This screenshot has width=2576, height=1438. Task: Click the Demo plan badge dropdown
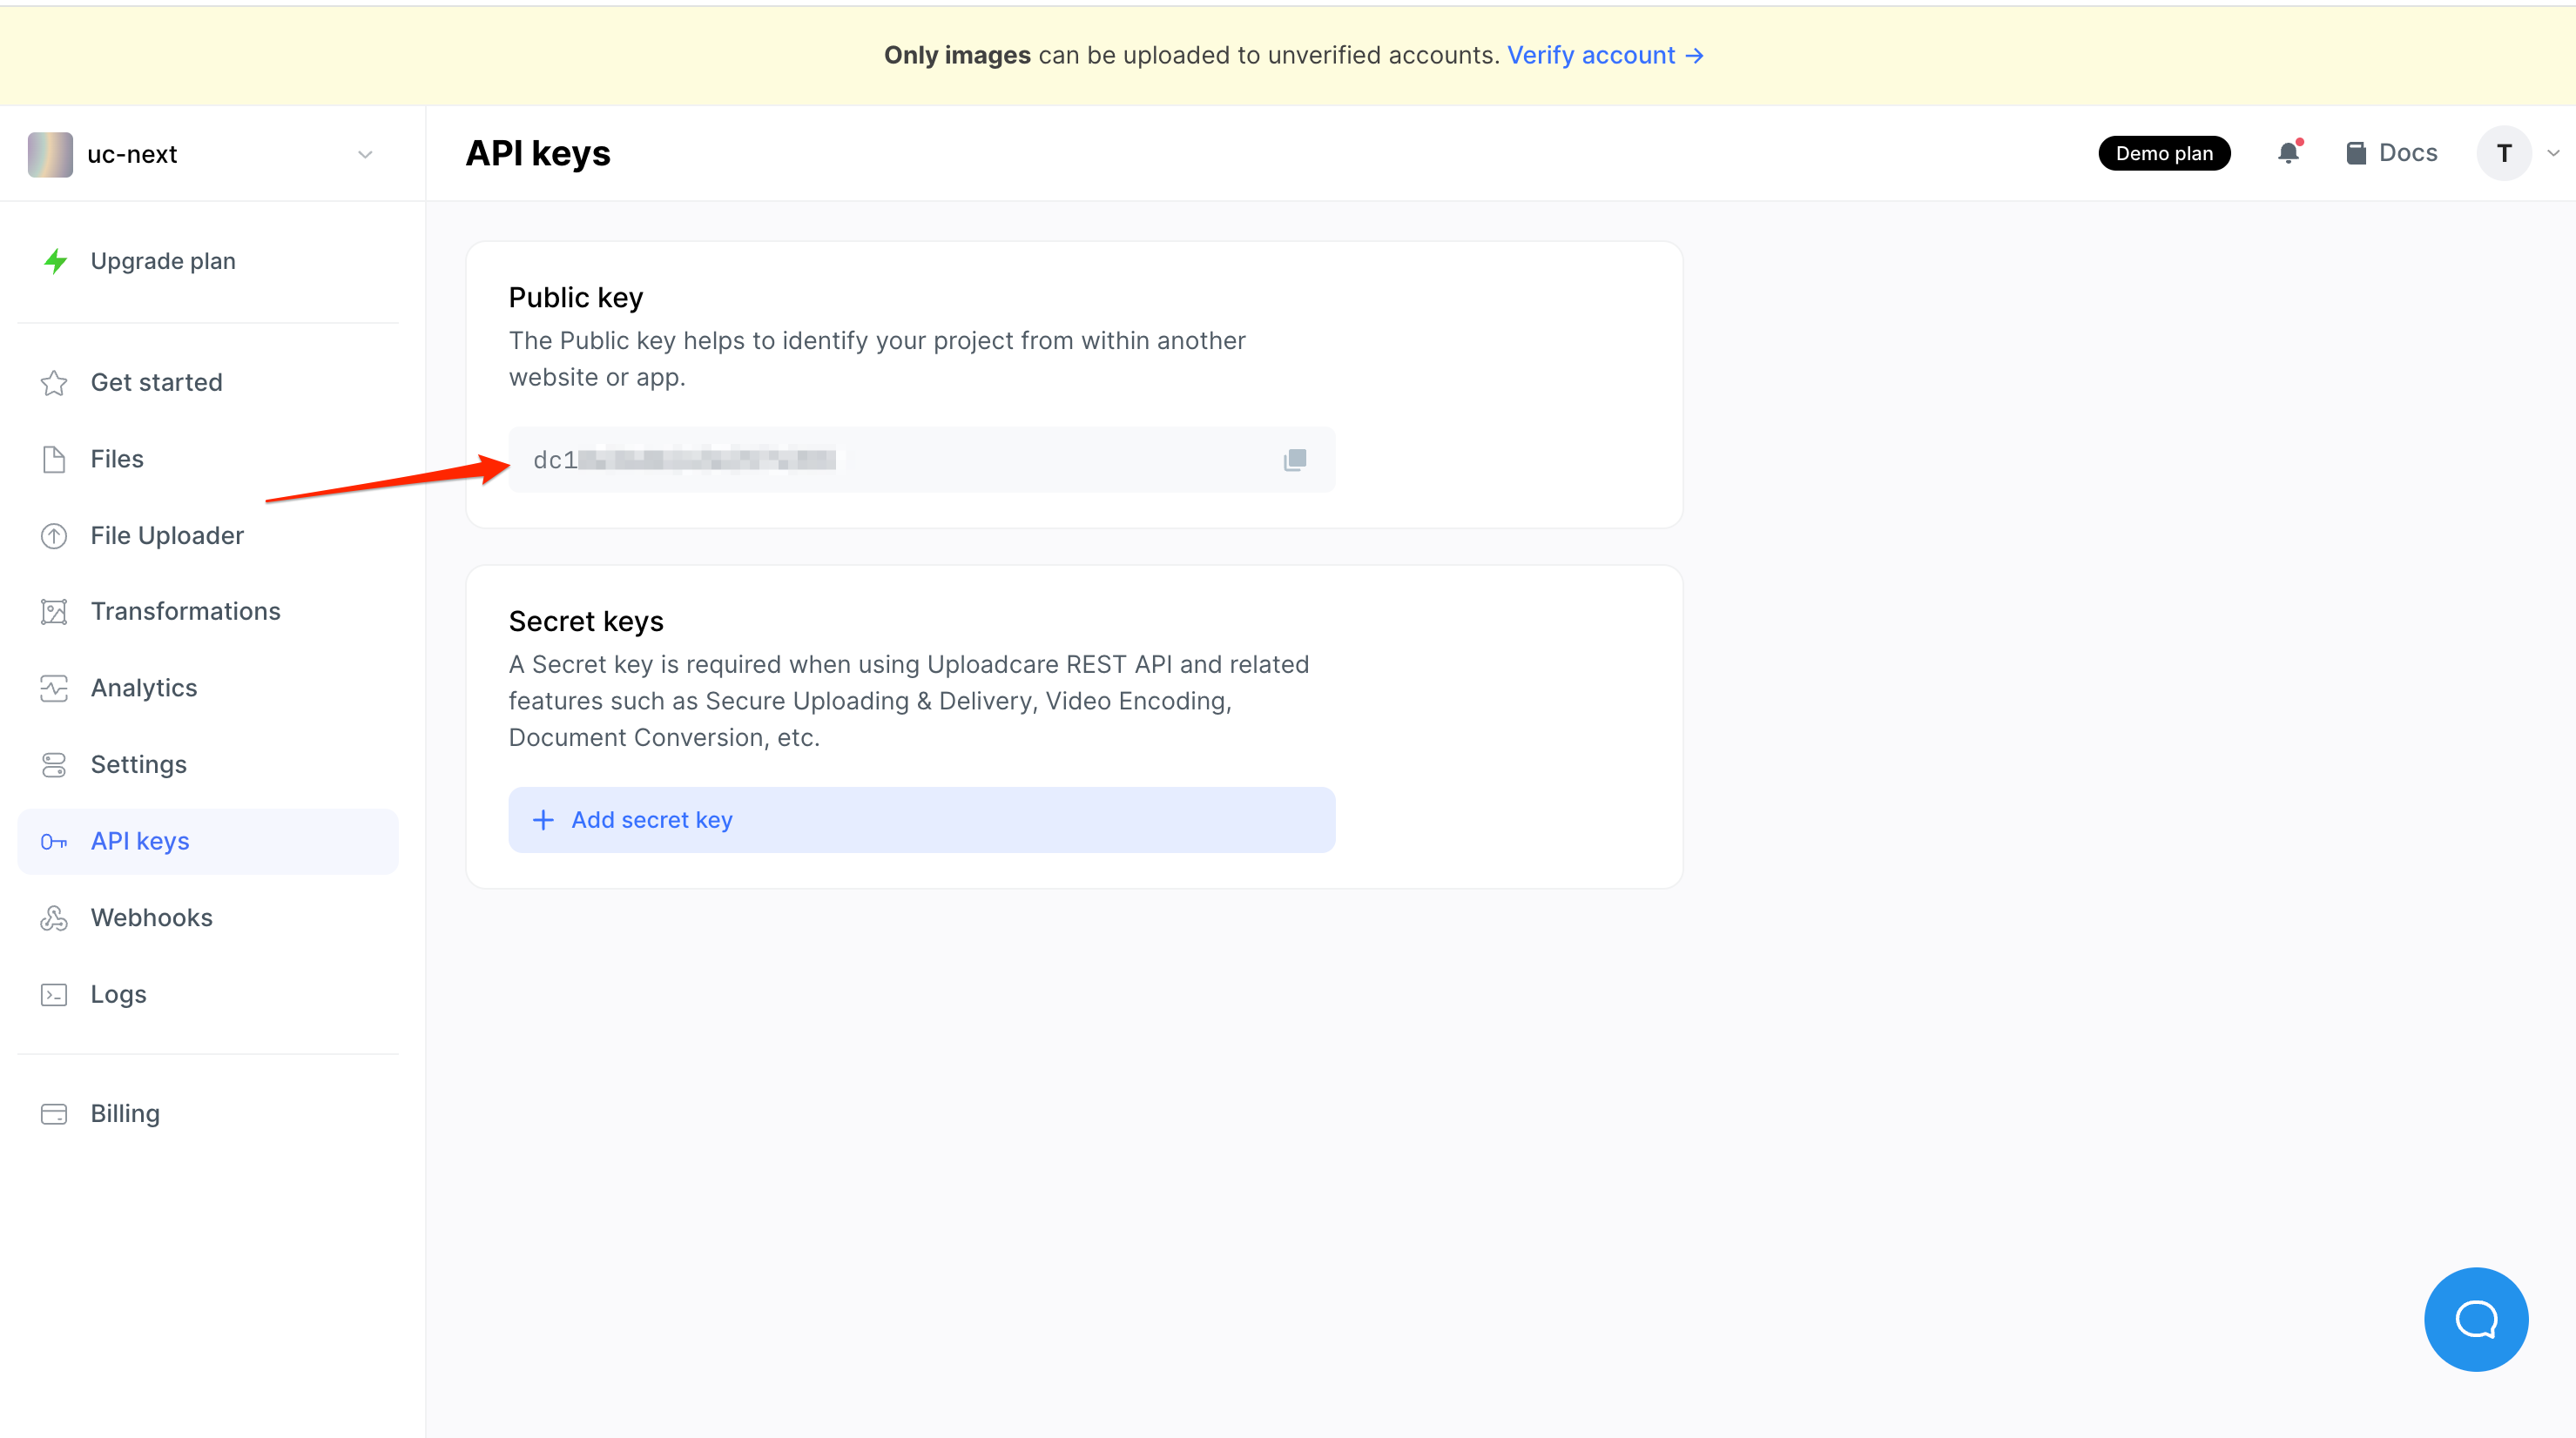point(2166,152)
